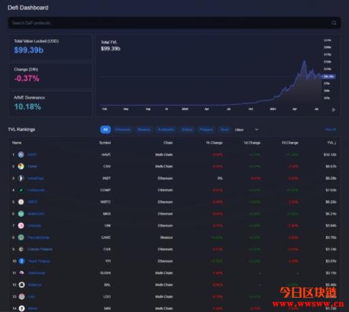This screenshot has width=349, height=312.
Task: Click the Chain column header
Action: [x=168, y=143]
